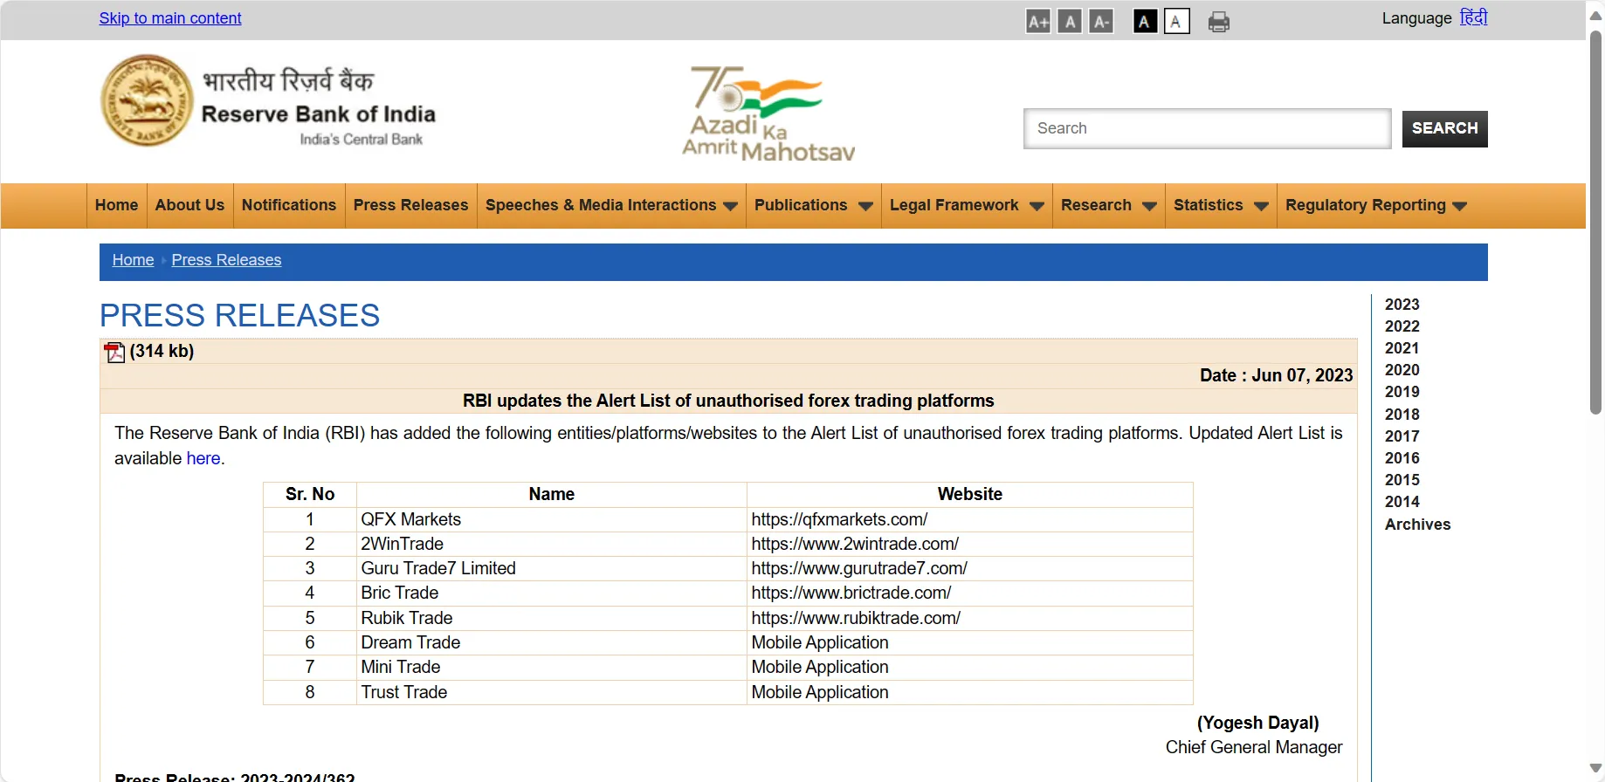Image resolution: width=1605 pixels, height=782 pixels.
Task: Select year 2023 in archive sidebar
Action: 1402,305
